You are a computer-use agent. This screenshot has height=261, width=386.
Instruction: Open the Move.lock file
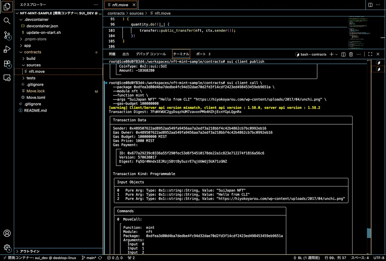(58, 91)
